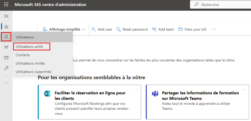Open options ellipsis on Teams card
Viewport: 251px width, 121px height.
[245, 90]
